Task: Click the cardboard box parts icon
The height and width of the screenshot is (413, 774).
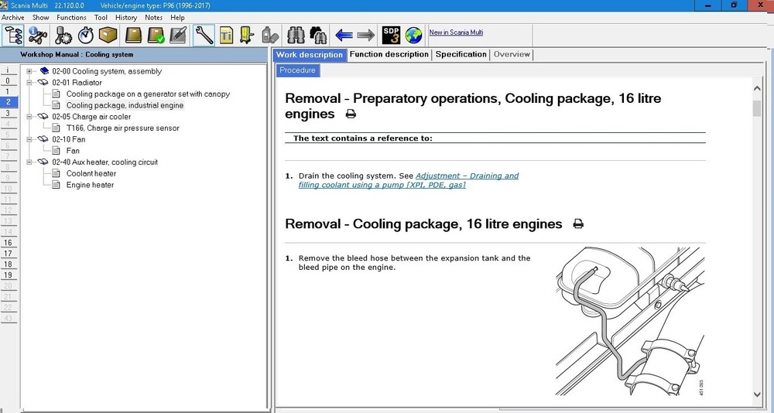Action: pos(108,35)
